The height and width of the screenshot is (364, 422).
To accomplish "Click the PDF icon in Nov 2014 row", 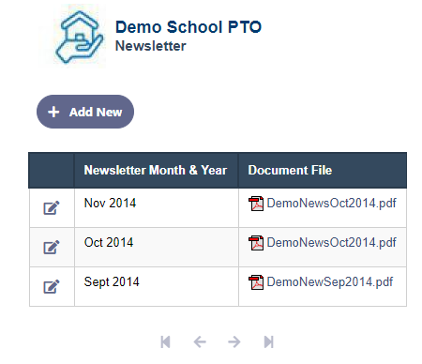I will click(x=256, y=204).
